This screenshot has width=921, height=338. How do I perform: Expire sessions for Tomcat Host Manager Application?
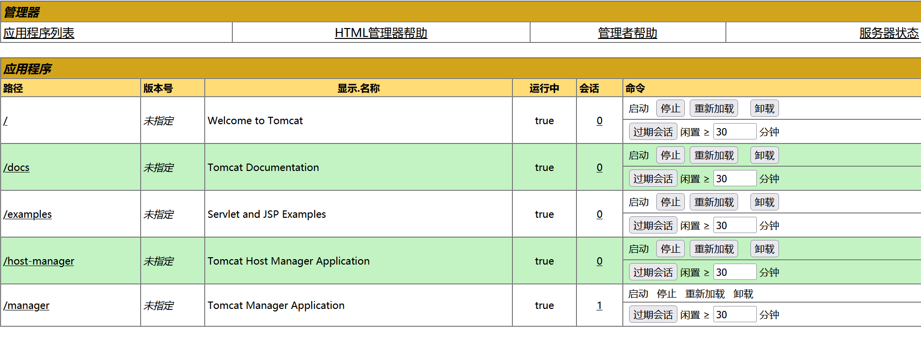[x=653, y=272]
